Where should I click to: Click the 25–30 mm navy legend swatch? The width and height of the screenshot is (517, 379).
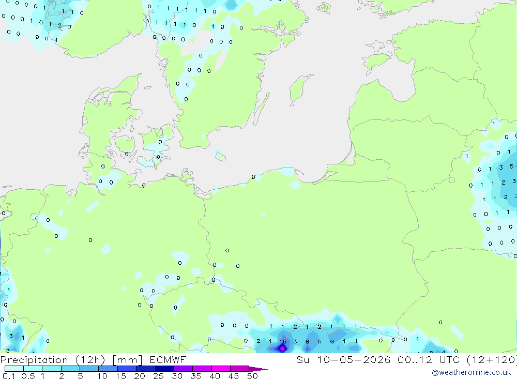[x=164, y=369]
